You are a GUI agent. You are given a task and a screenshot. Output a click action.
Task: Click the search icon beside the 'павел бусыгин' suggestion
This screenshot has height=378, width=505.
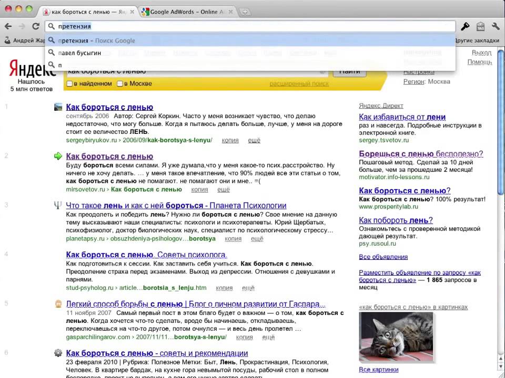point(52,52)
